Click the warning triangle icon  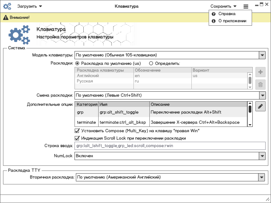click(6, 17)
